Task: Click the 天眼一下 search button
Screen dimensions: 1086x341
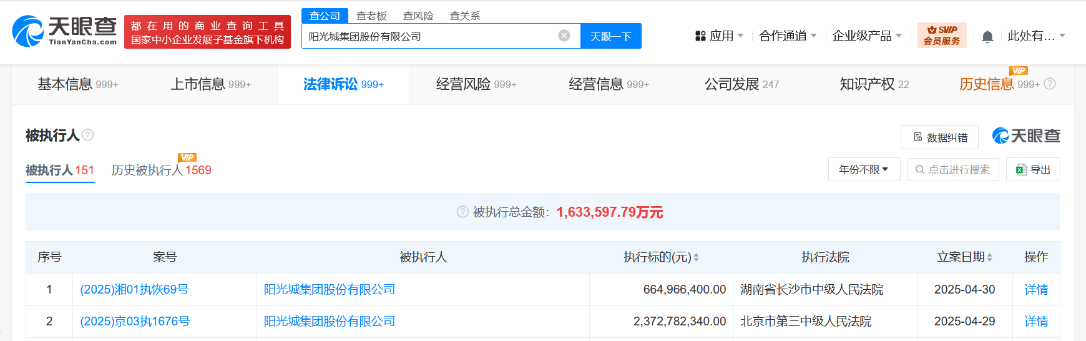Action: (611, 36)
